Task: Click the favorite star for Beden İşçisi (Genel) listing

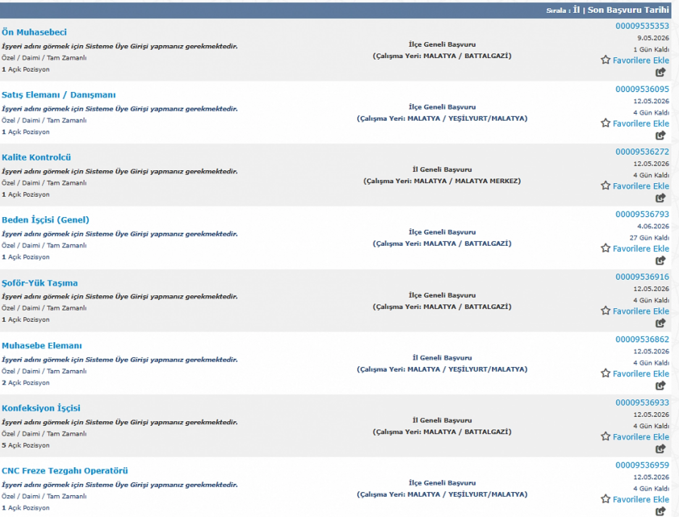Action: [605, 248]
